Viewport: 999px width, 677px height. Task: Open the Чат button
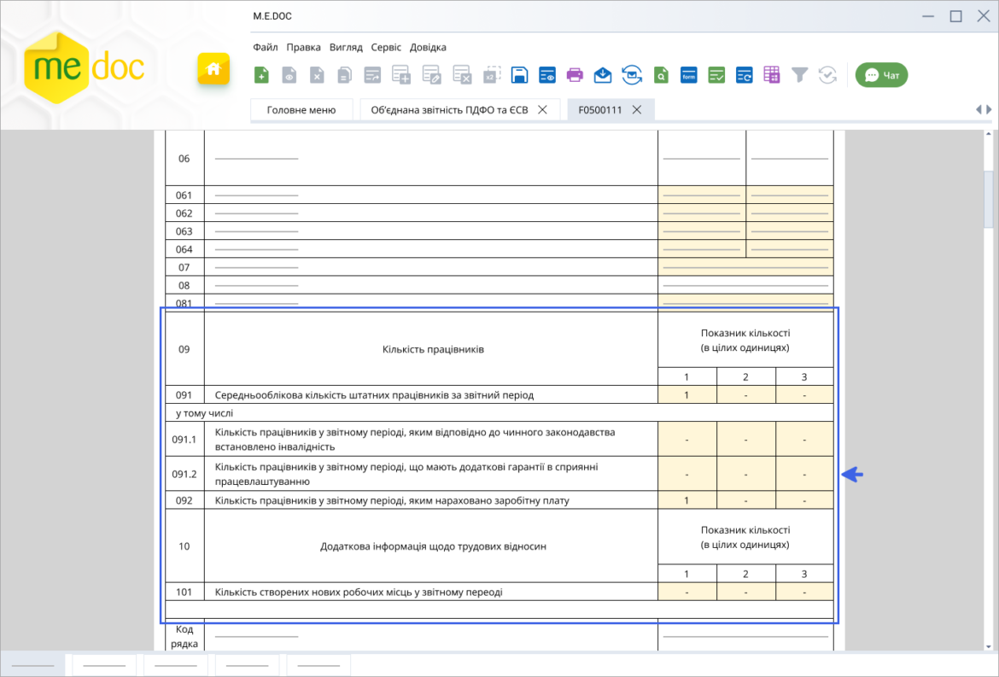(882, 75)
